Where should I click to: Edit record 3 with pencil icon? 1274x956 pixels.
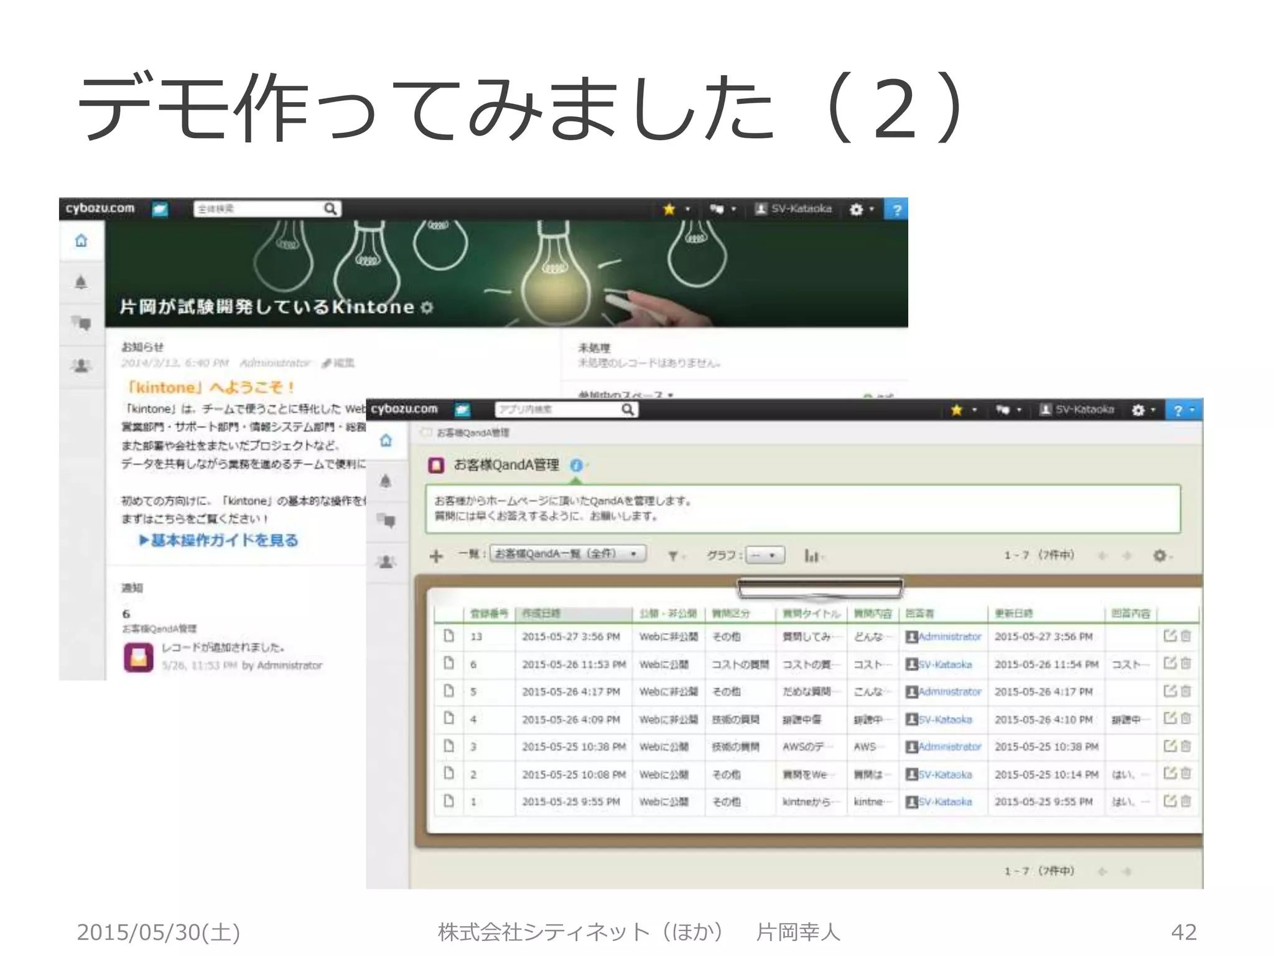(x=1169, y=746)
